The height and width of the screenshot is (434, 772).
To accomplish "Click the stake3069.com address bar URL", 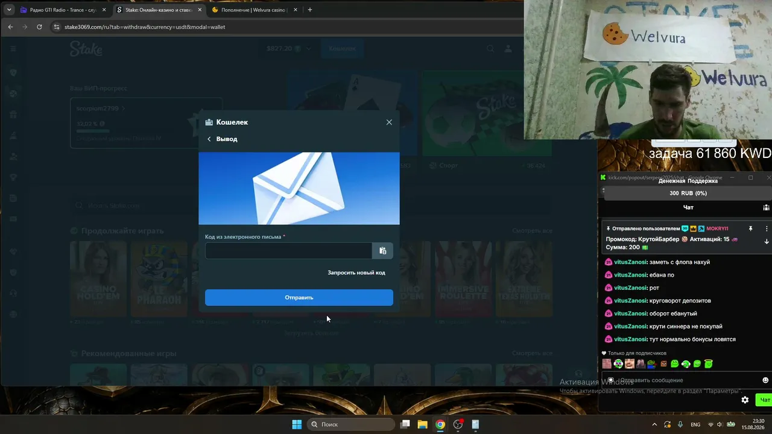I will (145, 27).
